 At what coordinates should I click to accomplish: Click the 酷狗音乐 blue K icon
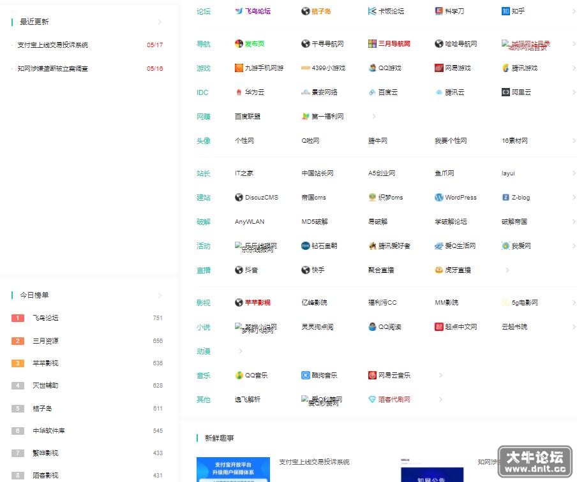coord(306,376)
